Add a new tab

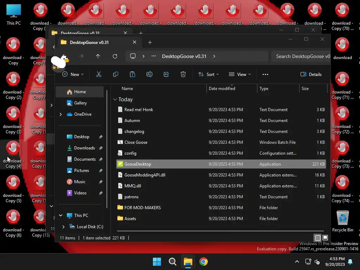(150, 43)
